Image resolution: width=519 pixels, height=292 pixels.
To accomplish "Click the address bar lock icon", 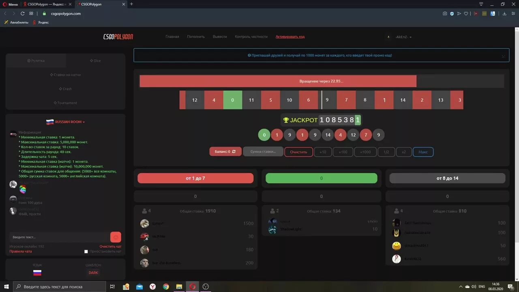I will 45,13.
